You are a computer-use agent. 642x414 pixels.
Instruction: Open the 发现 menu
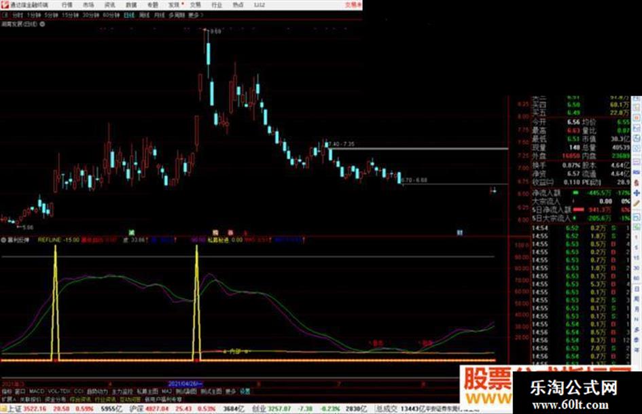pos(174,5)
